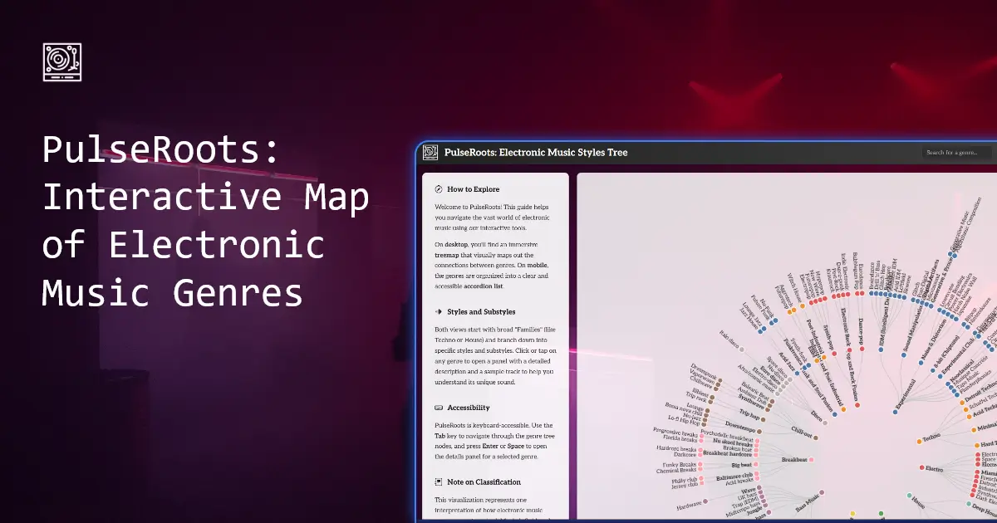Expand the Electro family node
This screenshot has height=523, width=997.
pos(921,468)
